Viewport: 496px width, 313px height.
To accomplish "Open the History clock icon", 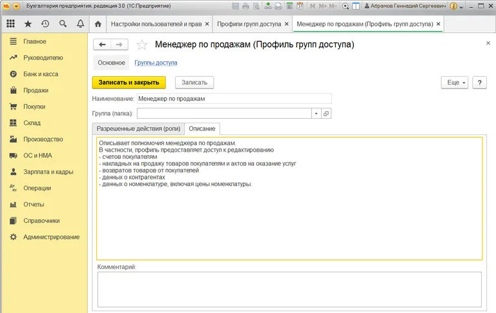I will coord(45,24).
